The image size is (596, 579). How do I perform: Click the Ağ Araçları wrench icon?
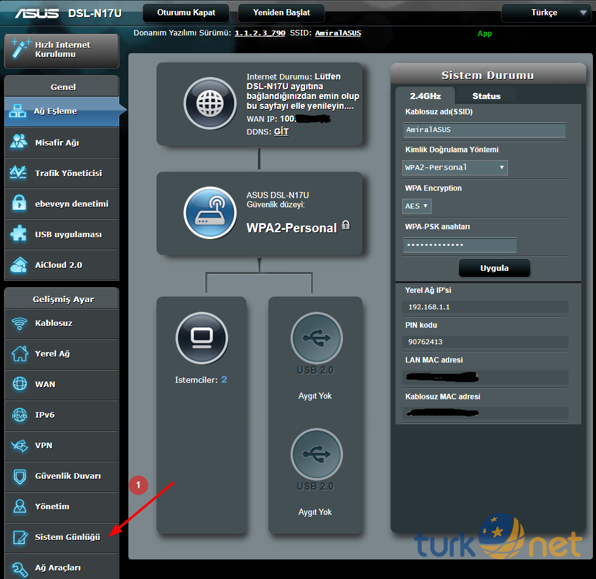(x=20, y=568)
